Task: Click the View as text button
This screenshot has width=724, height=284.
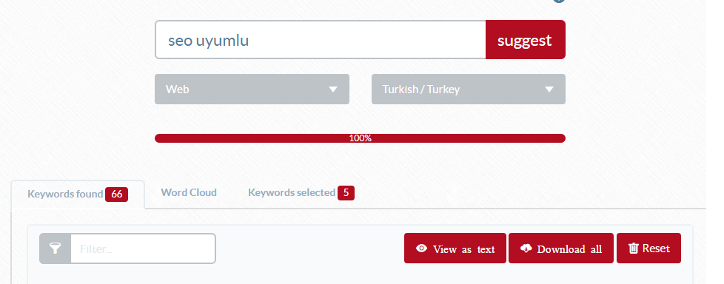Action: [455, 248]
